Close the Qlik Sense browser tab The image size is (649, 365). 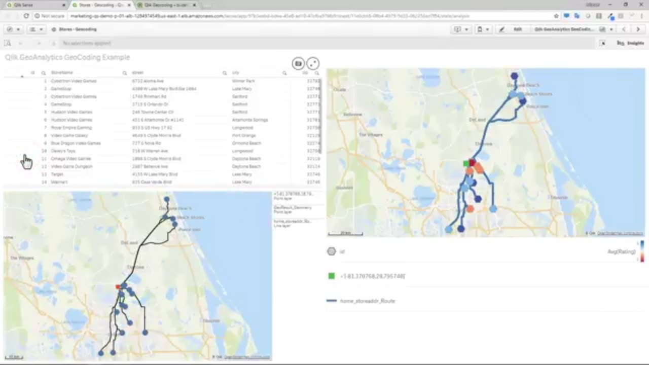click(x=63, y=5)
